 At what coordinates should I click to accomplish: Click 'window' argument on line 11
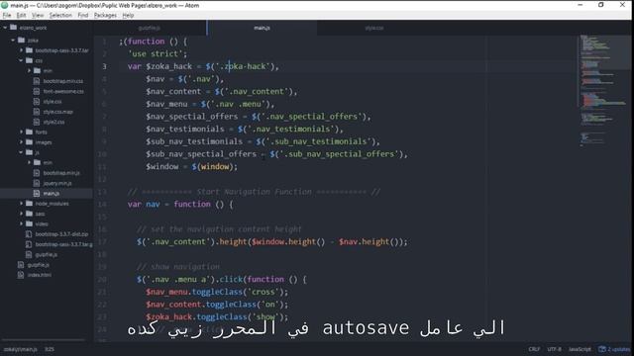215,166
